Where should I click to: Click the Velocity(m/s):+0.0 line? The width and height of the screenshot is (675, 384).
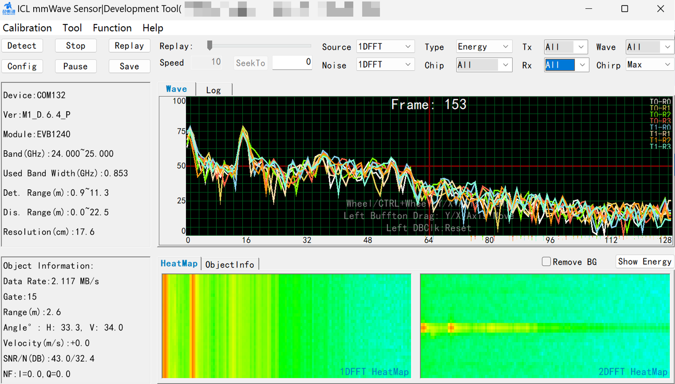tap(46, 343)
